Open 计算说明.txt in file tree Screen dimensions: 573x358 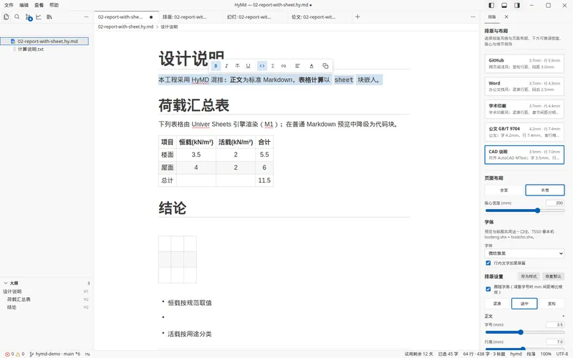[x=31, y=49]
